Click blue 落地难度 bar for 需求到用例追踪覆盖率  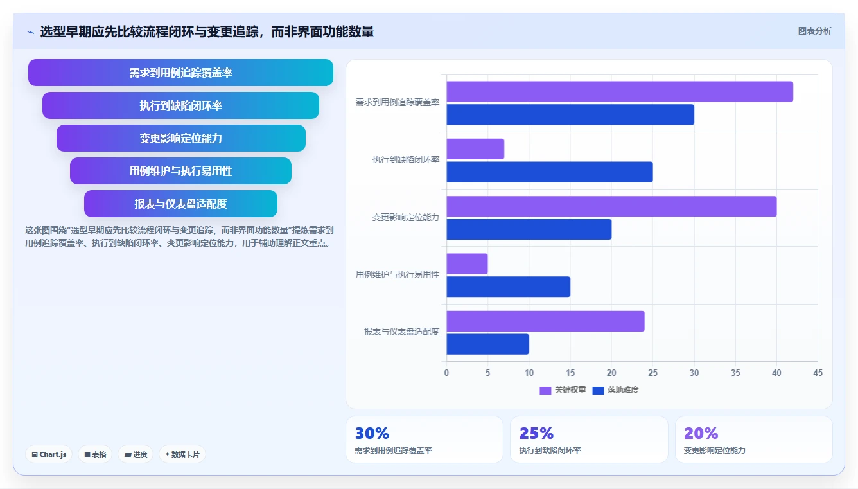[570, 114]
